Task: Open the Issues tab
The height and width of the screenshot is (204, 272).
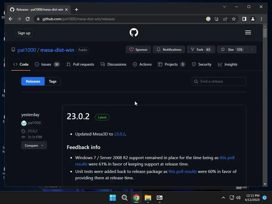Action: pyautogui.click(x=47, y=64)
